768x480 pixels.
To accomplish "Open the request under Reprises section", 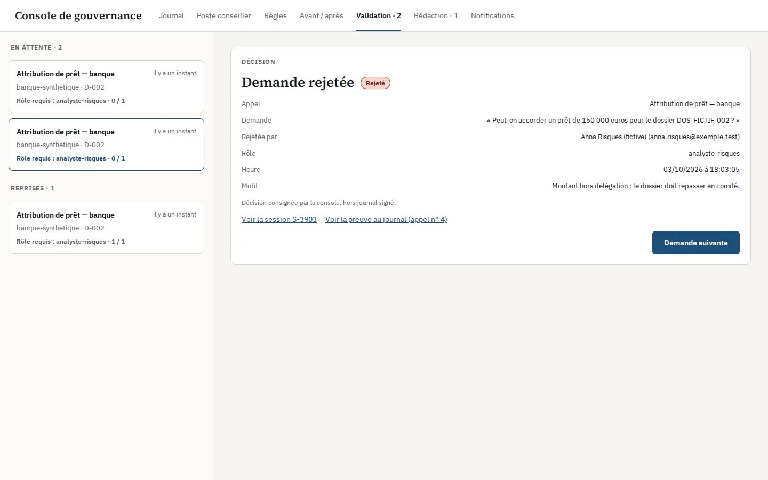I will (106, 228).
